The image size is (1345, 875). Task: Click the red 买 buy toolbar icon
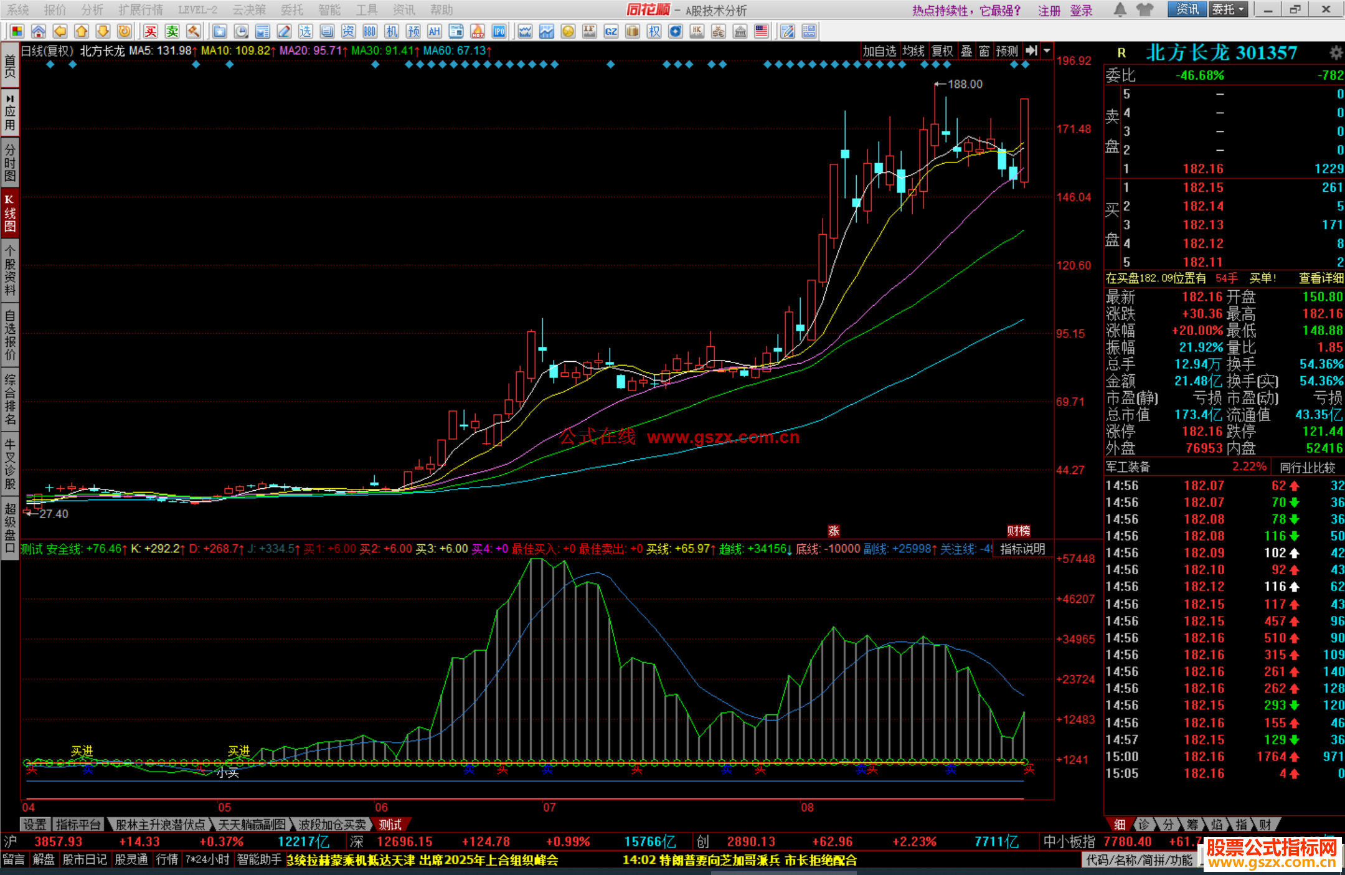click(151, 31)
